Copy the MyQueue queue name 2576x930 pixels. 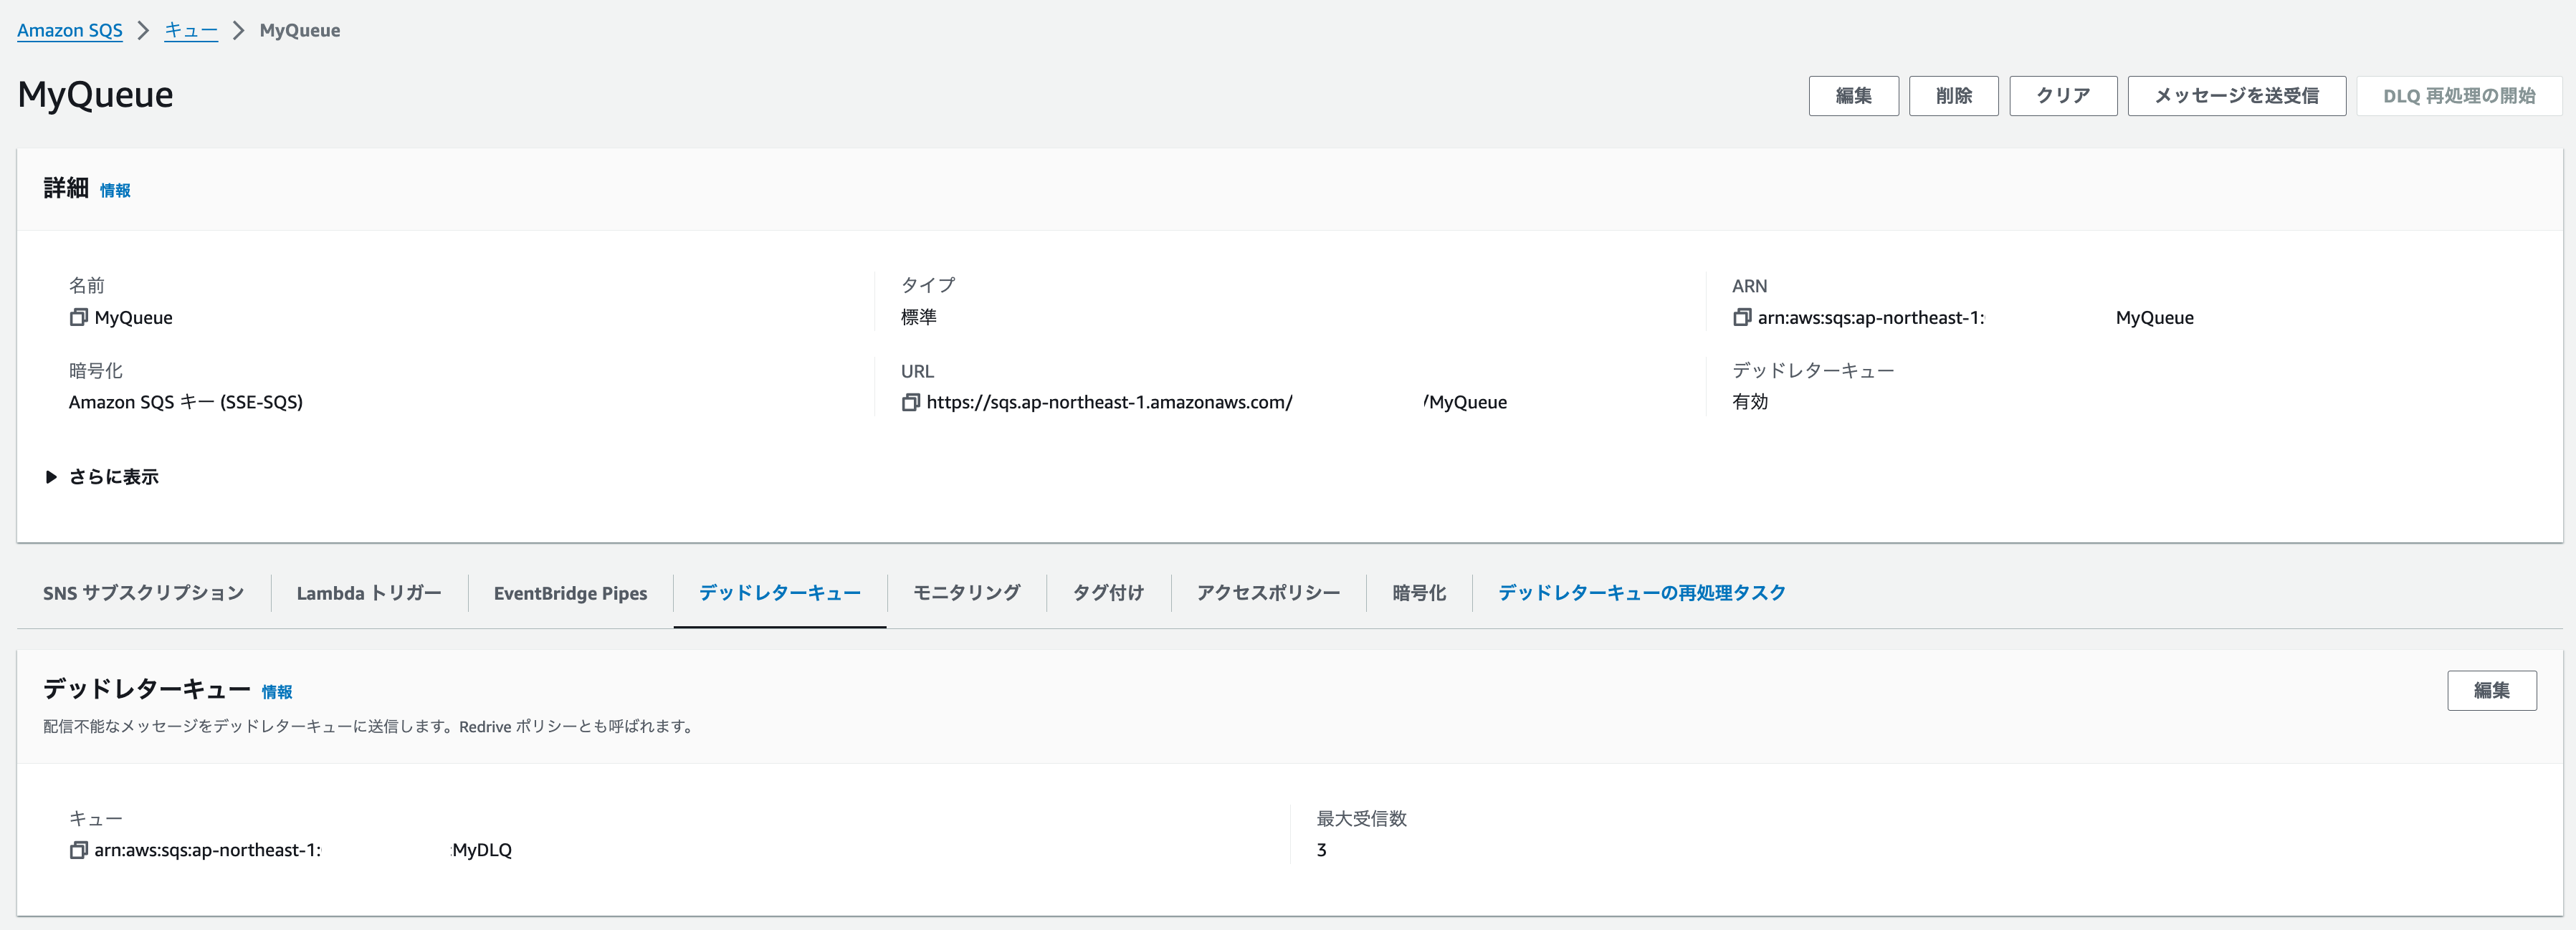(79, 317)
